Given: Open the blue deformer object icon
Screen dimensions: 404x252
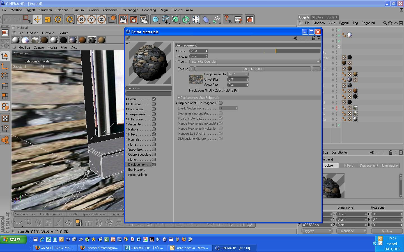Looking at the screenshot, I should pyautogui.click(x=206, y=19).
